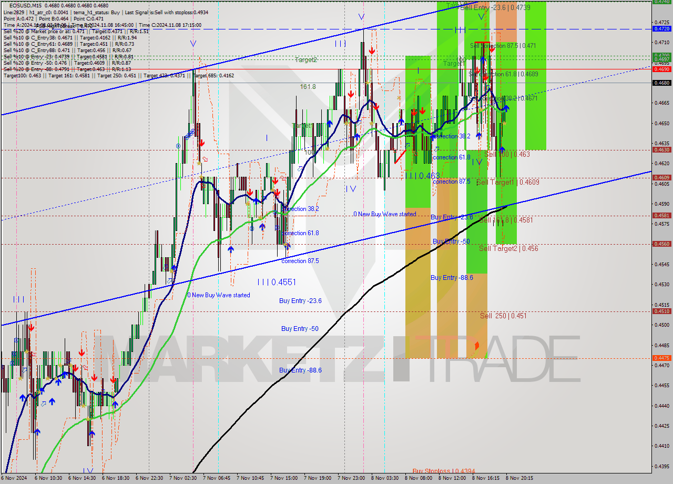Click the '7 Nov 15:00' time axis label
Screen dimensions: 673x484
[284, 478]
